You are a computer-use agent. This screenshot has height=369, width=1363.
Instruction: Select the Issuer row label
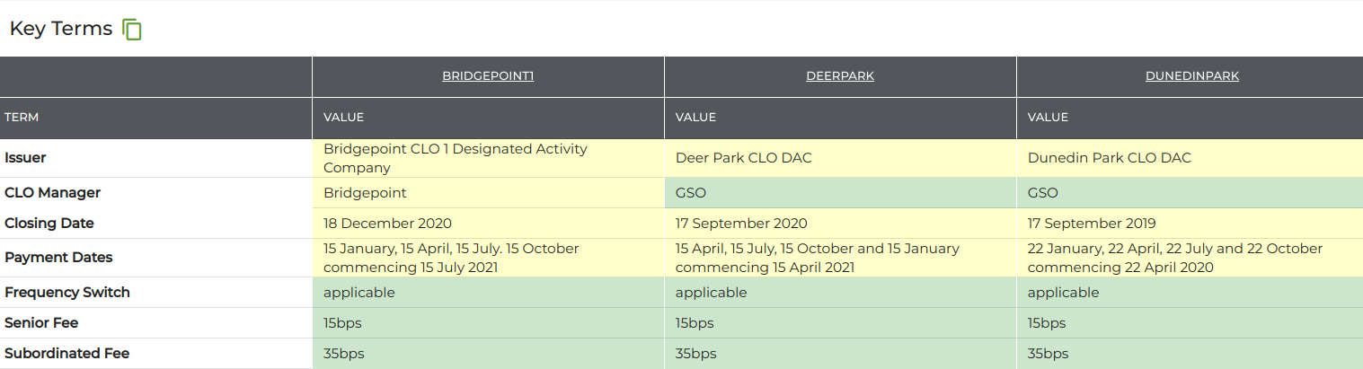(x=25, y=158)
